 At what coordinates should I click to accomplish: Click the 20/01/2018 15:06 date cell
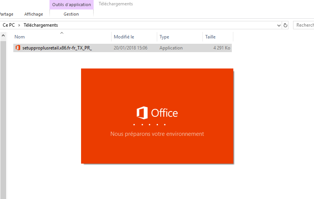tap(131, 48)
